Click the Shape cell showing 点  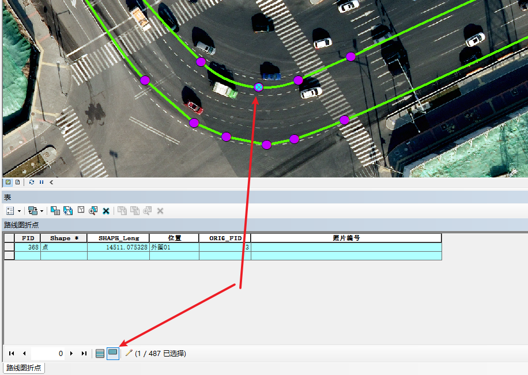[x=64, y=247]
